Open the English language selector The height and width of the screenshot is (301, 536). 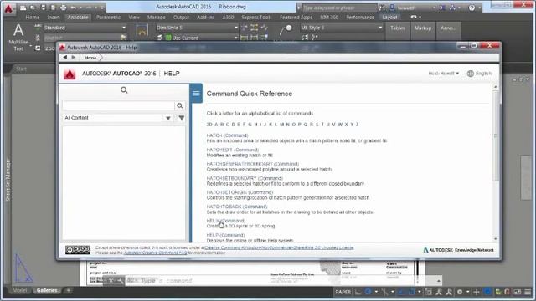pos(479,74)
